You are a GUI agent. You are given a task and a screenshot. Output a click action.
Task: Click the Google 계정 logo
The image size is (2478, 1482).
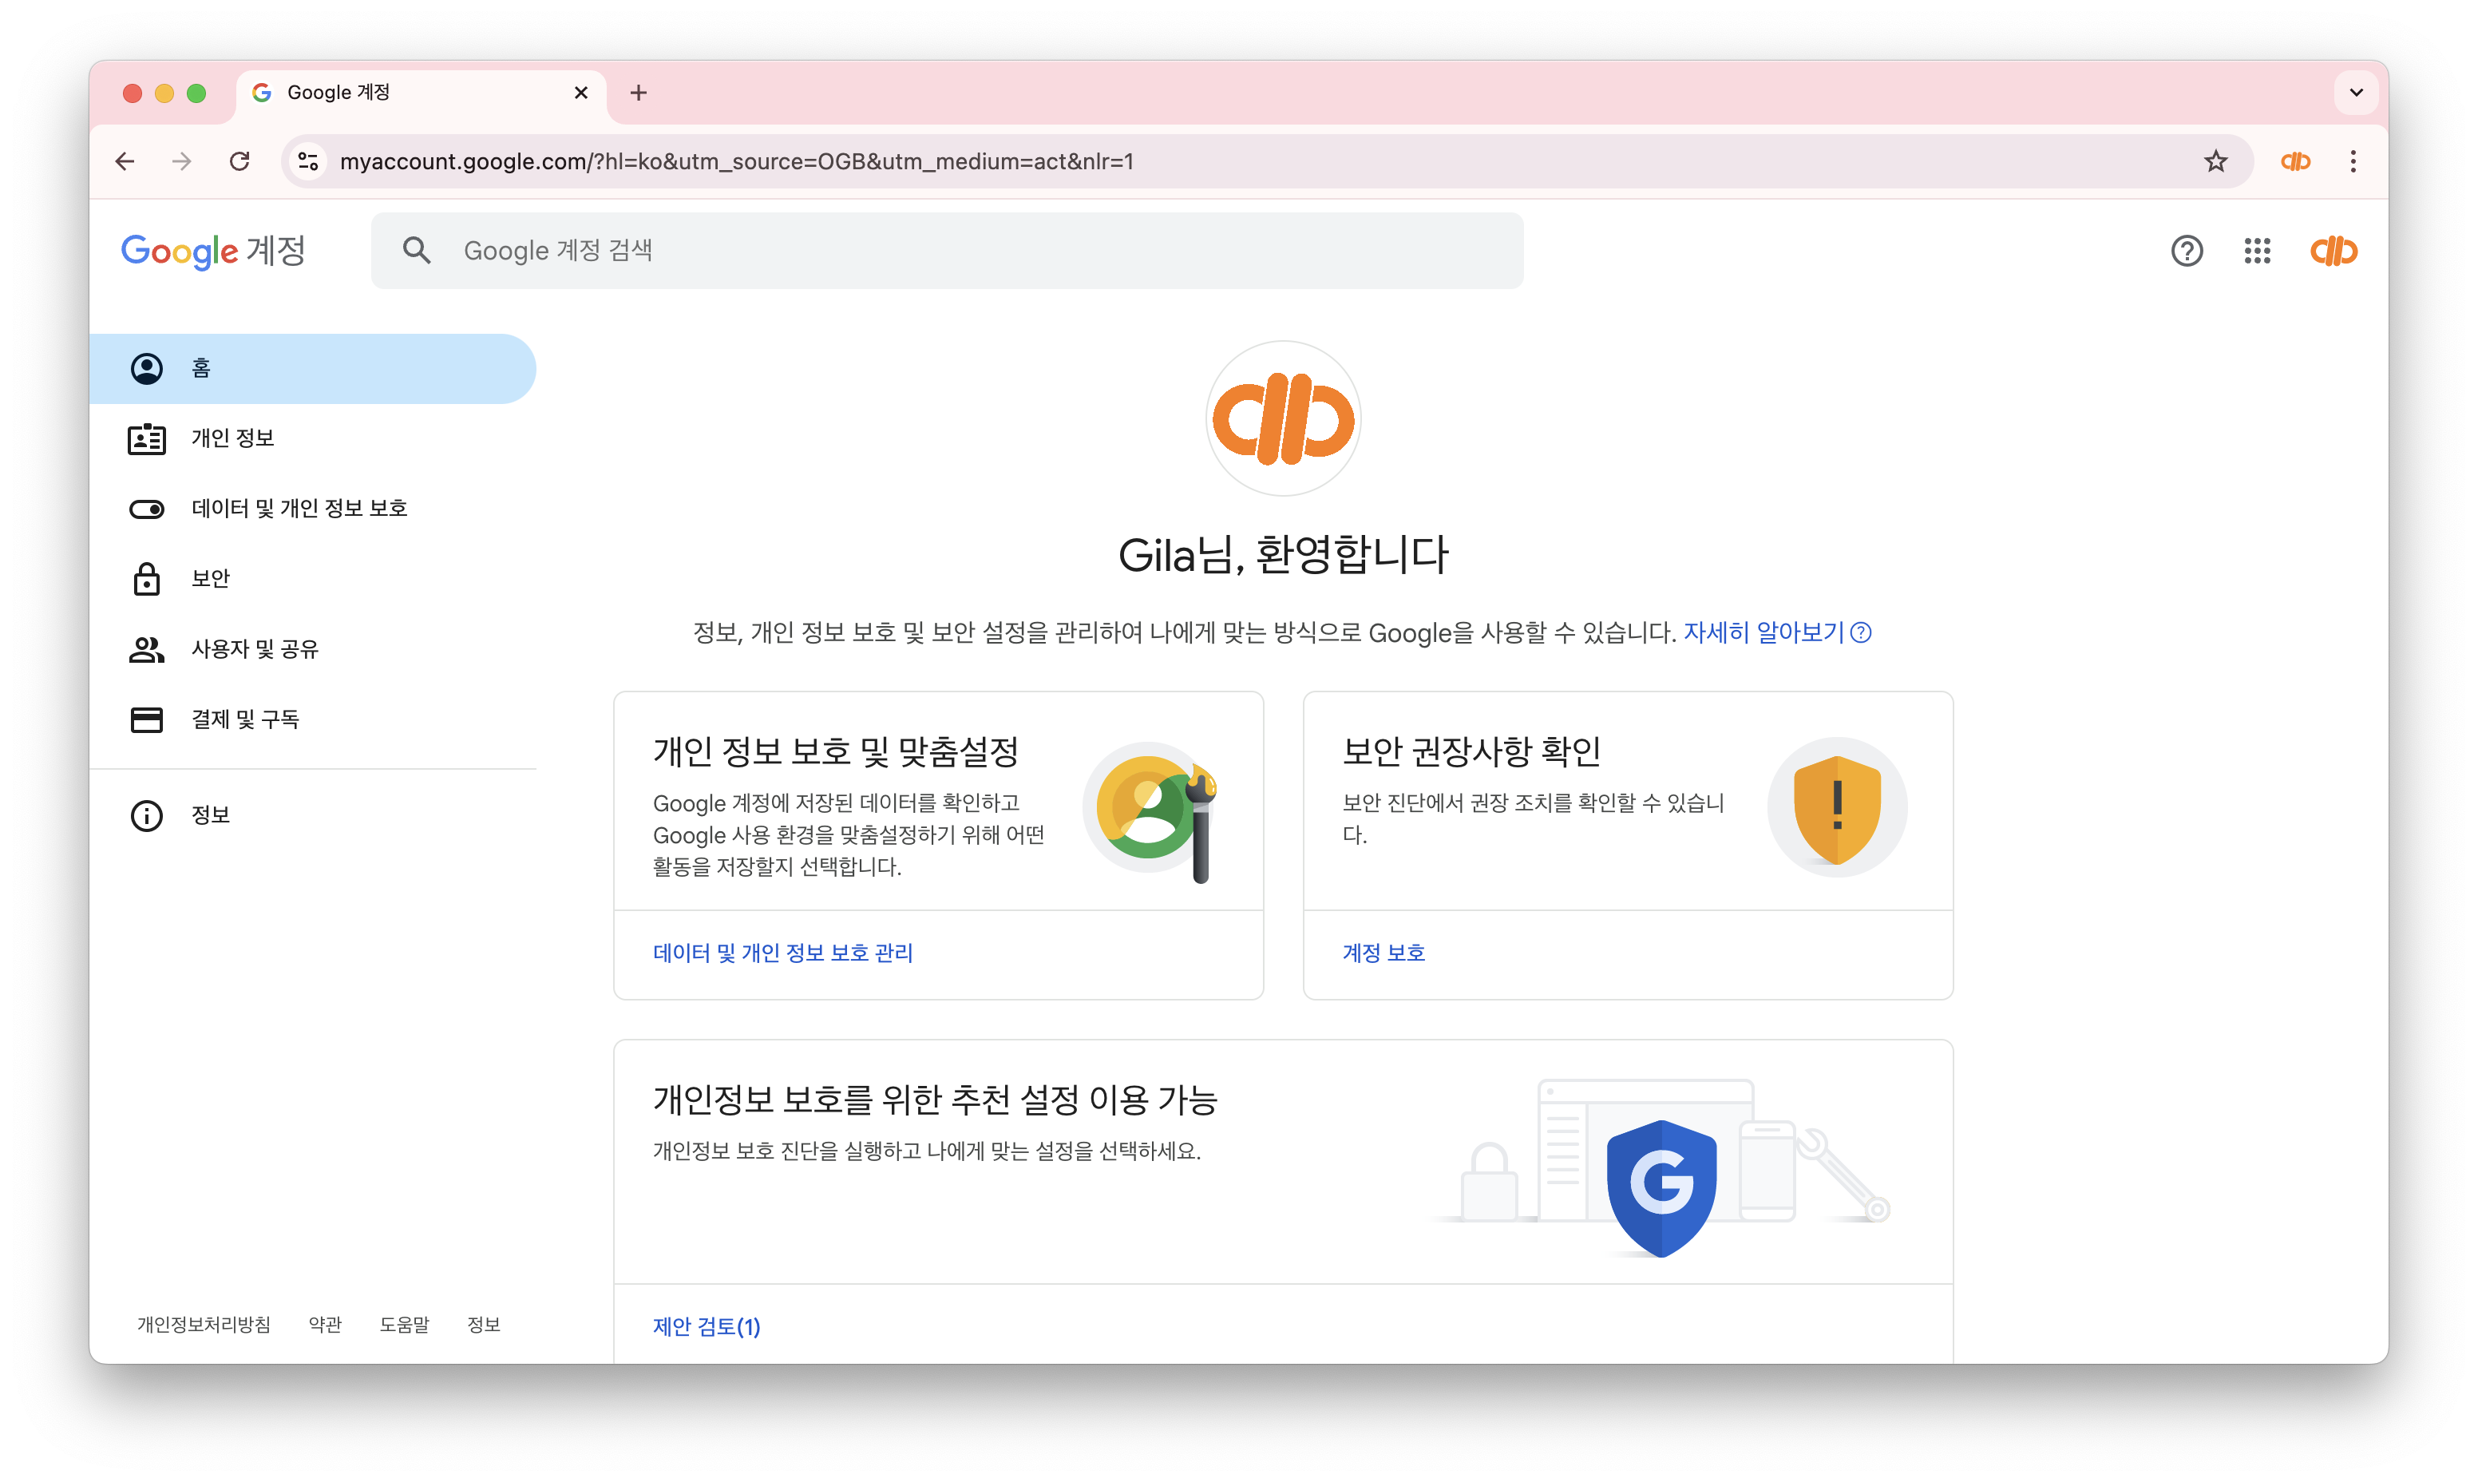[x=212, y=251]
